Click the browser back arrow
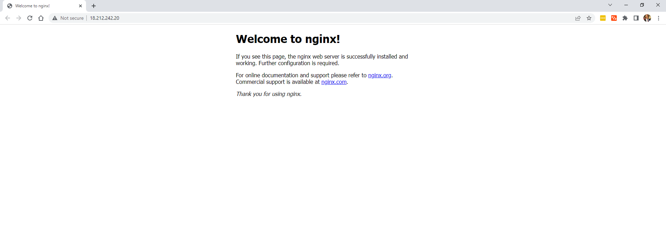Image resolution: width=666 pixels, height=229 pixels. [x=8, y=18]
